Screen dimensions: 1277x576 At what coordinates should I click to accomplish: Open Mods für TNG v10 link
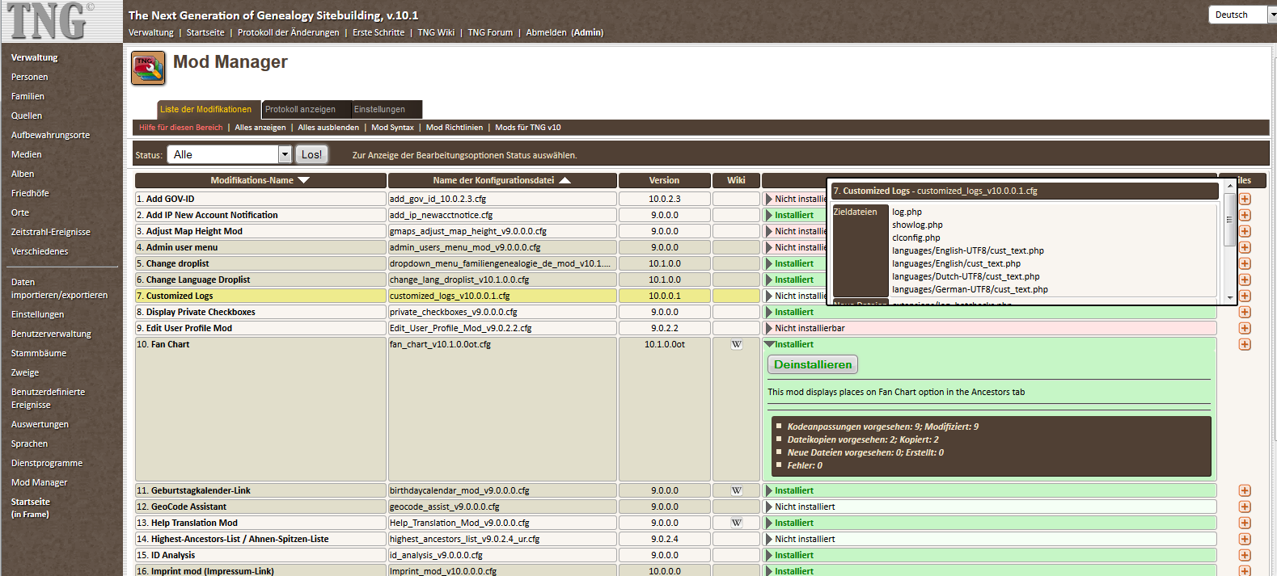click(527, 128)
